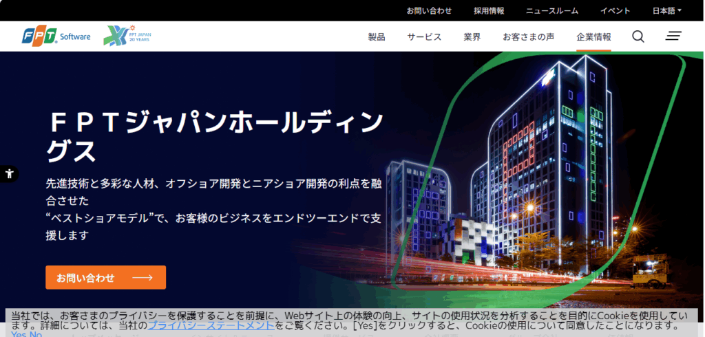Click the orange お問い合わせ button
Image resolution: width=705 pixels, height=337 pixels.
coord(105,277)
